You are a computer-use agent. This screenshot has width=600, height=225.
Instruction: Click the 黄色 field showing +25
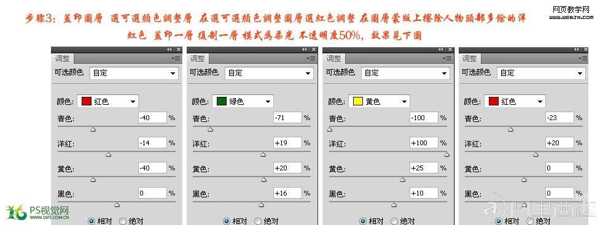tap(424, 168)
